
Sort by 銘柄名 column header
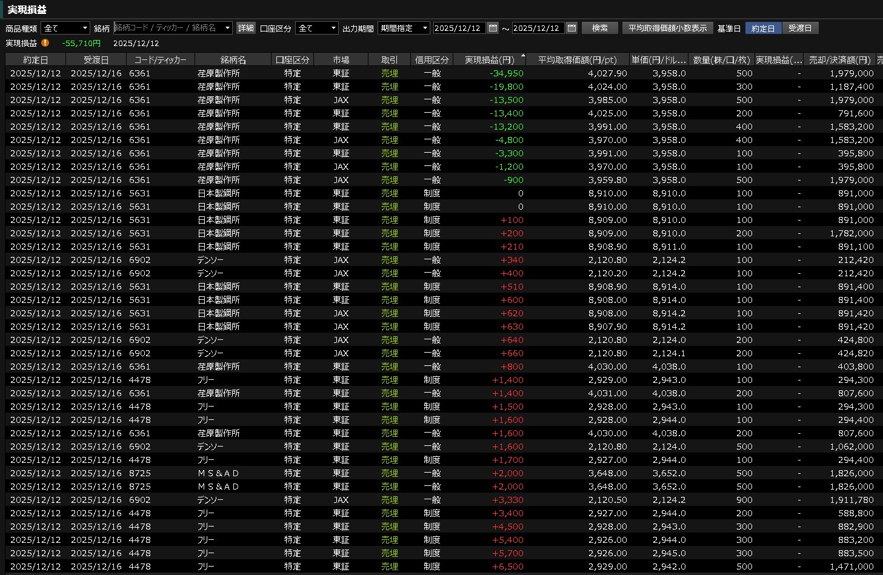click(x=233, y=60)
